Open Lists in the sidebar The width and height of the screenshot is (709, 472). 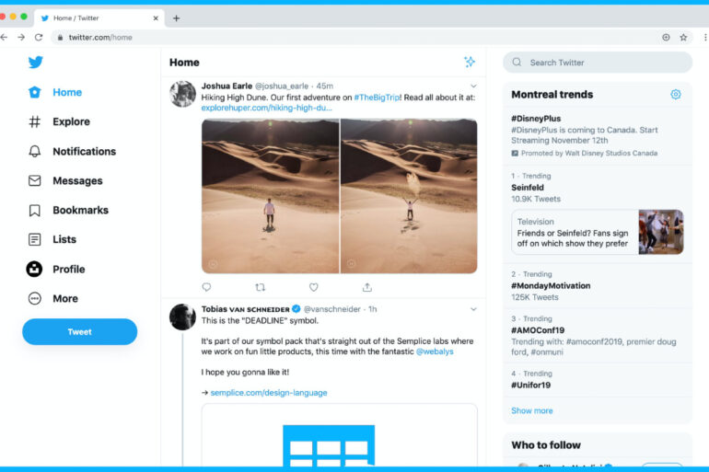pyautogui.click(x=52, y=239)
